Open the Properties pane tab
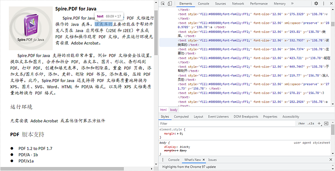The height and width of the screenshot is (171, 335). coord(270,117)
